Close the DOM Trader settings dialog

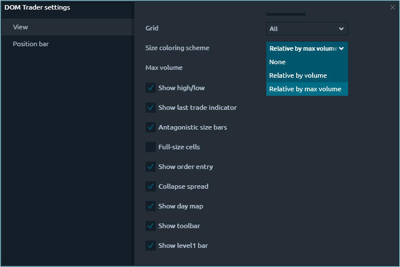(x=393, y=7)
